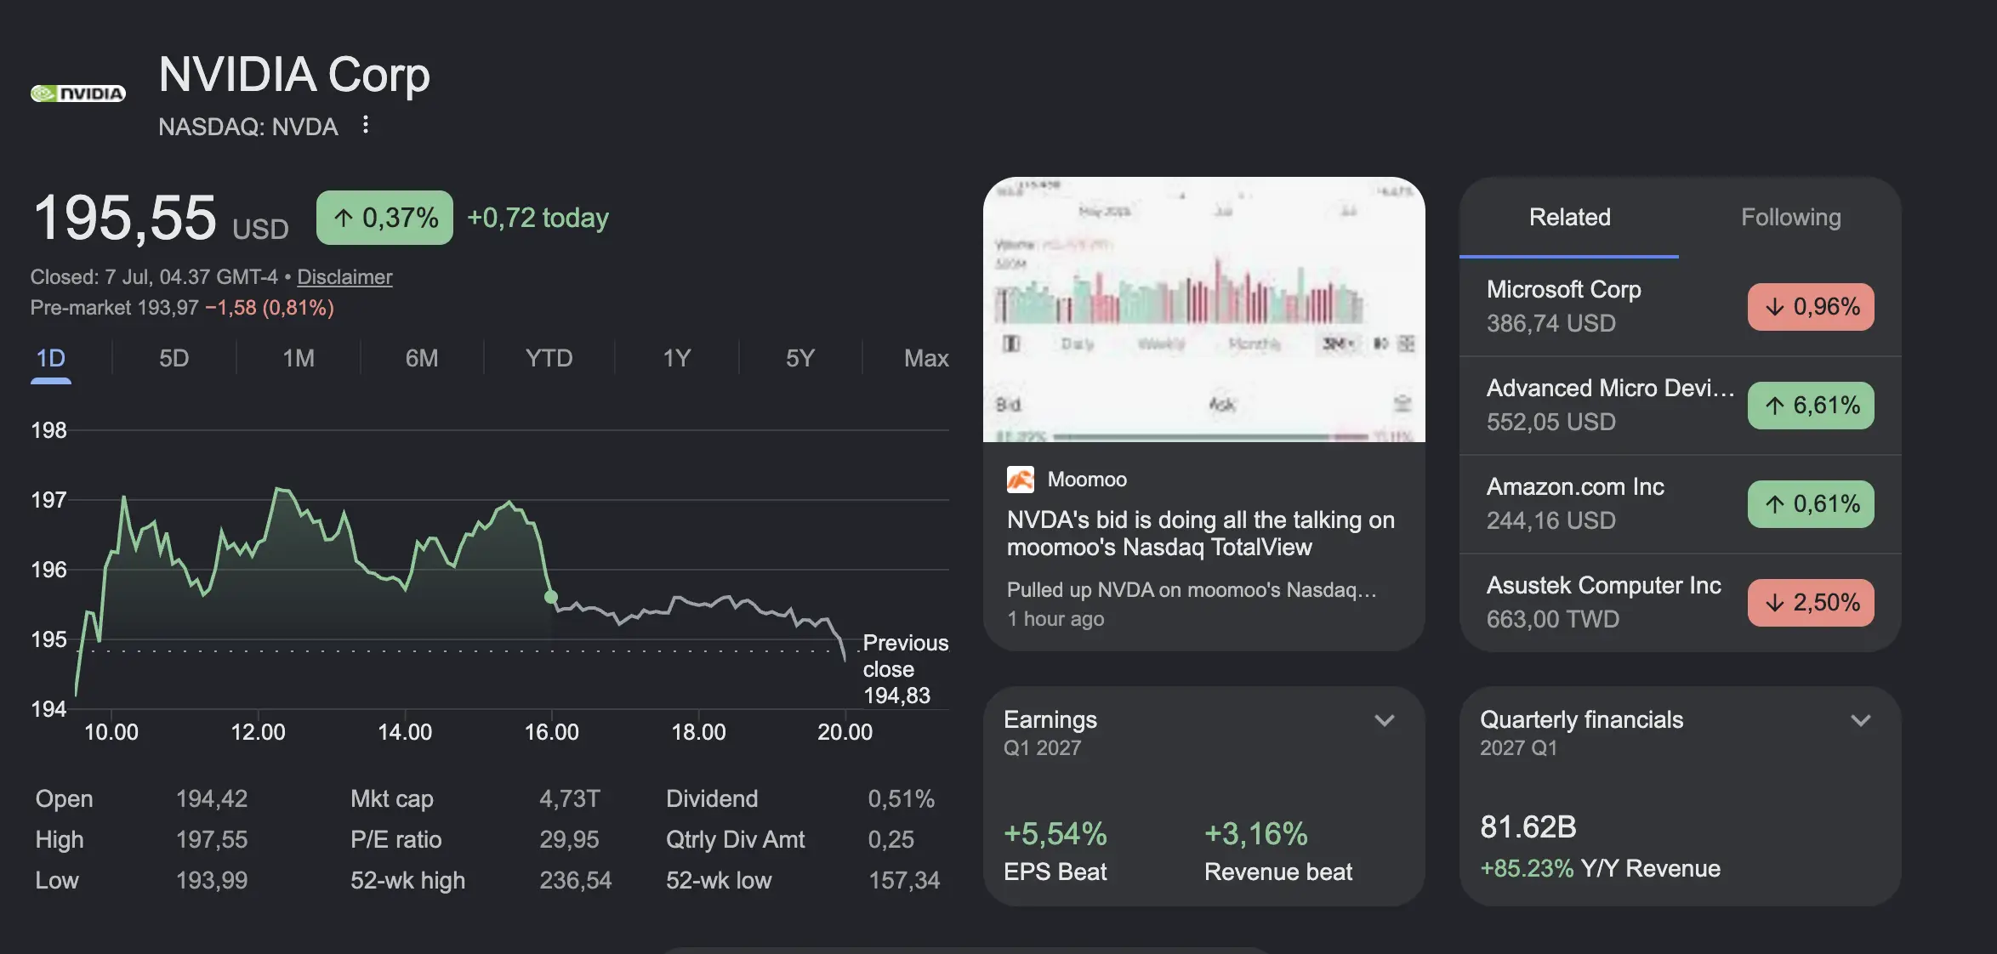
Task: Select the 5D chart range tab
Action: 174,358
